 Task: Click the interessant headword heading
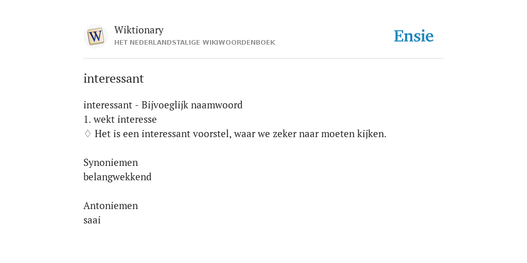pyautogui.click(x=114, y=79)
